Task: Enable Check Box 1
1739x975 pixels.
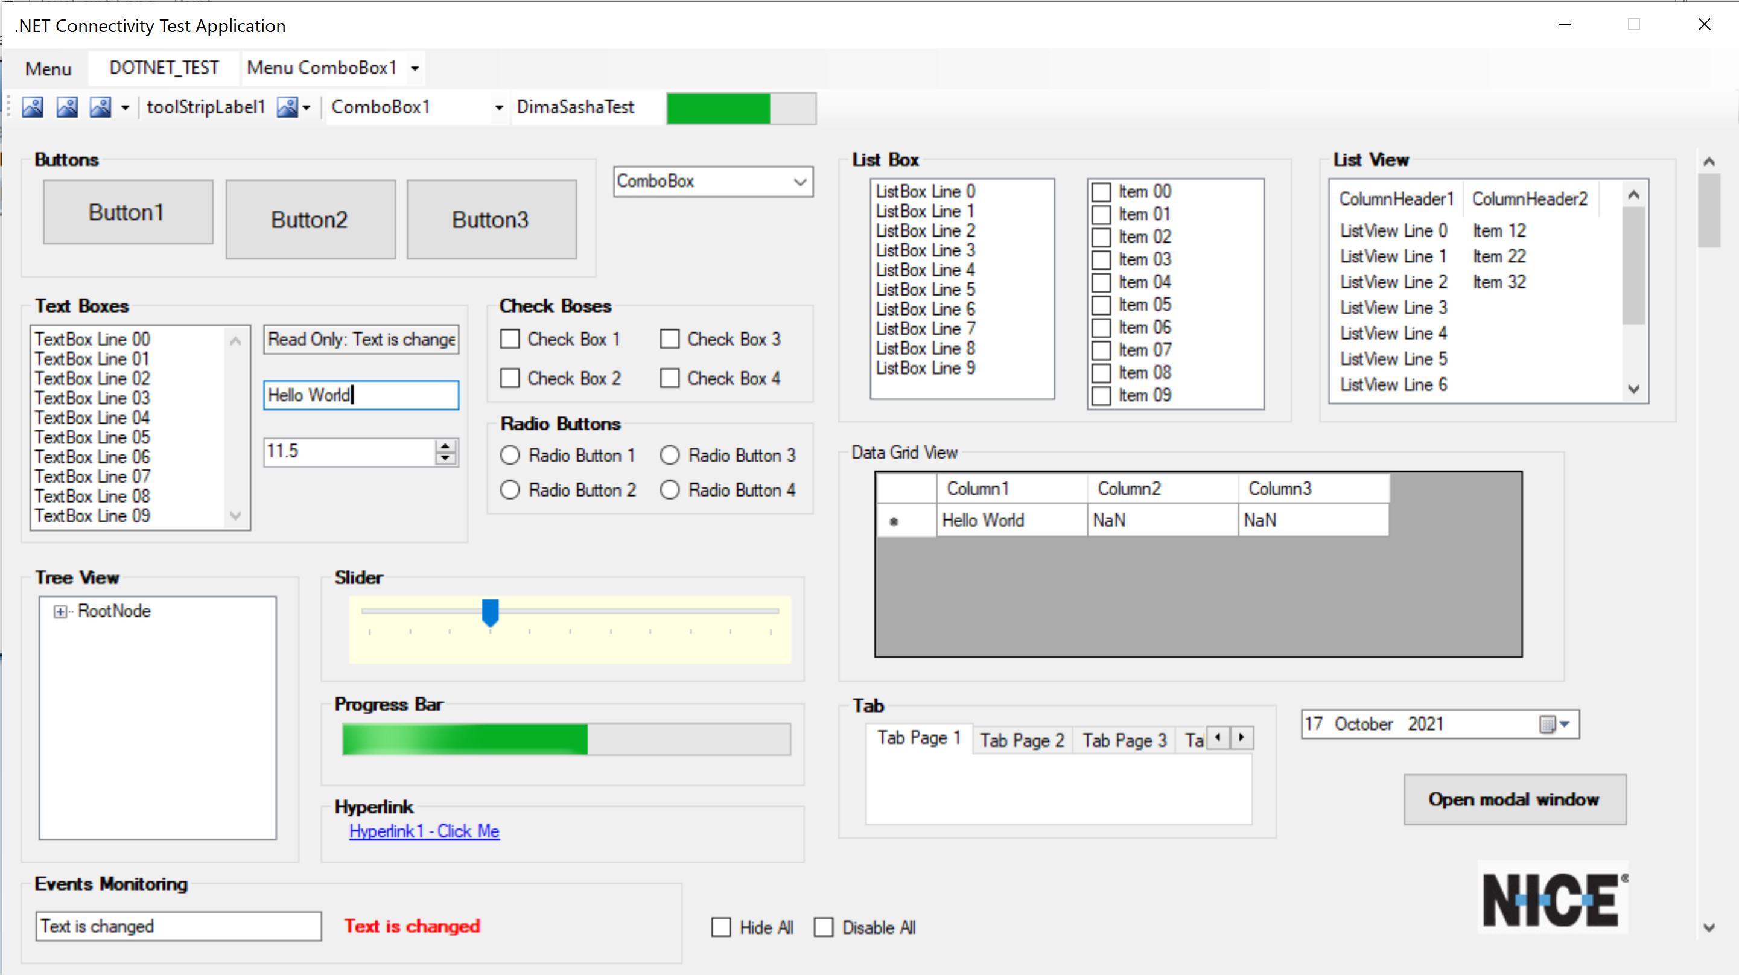Action: pos(510,339)
